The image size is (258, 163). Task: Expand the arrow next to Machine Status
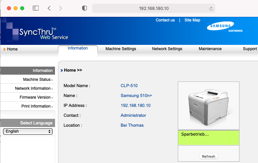tap(52, 80)
